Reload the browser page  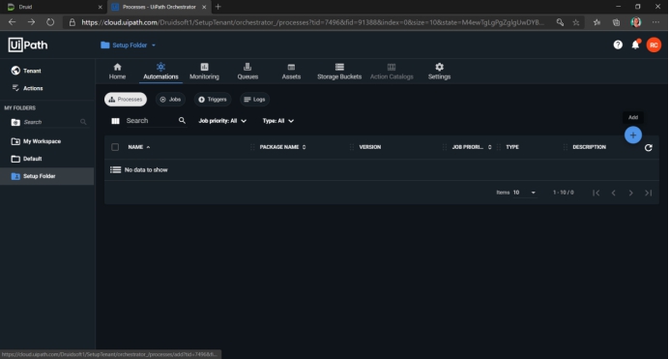coord(50,22)
